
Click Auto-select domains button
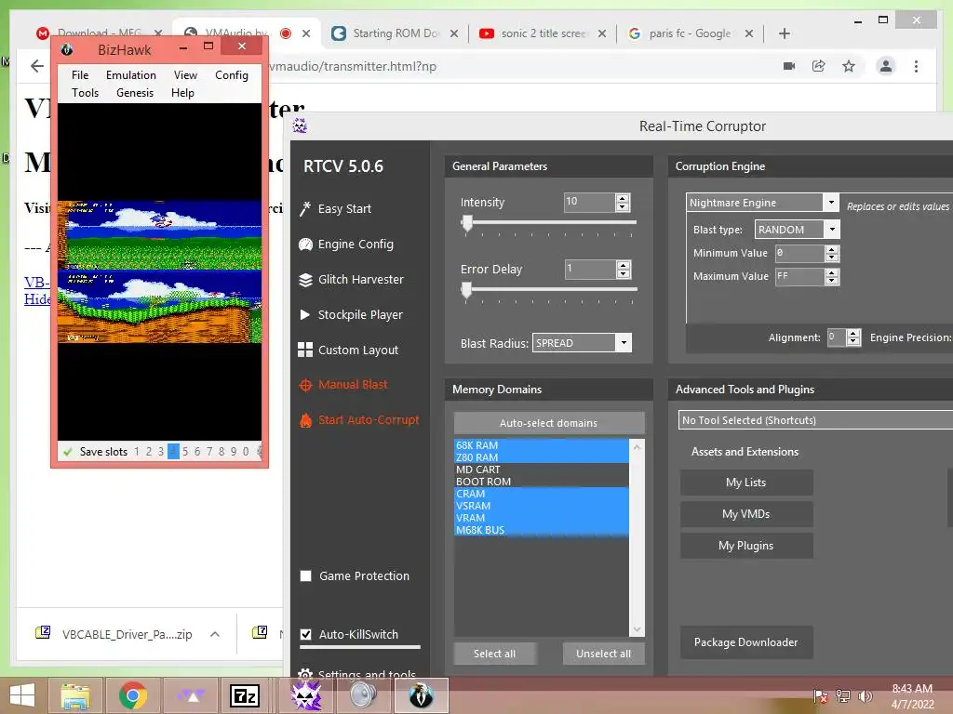(549, 423)
